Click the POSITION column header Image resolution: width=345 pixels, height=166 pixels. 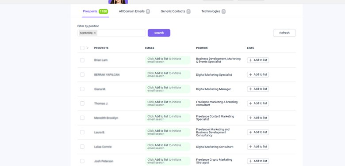pyautogui.click(x=202, y=48)
